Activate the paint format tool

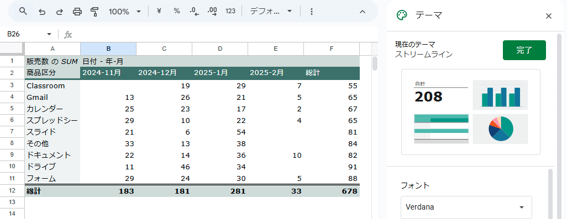pos(95,12)
